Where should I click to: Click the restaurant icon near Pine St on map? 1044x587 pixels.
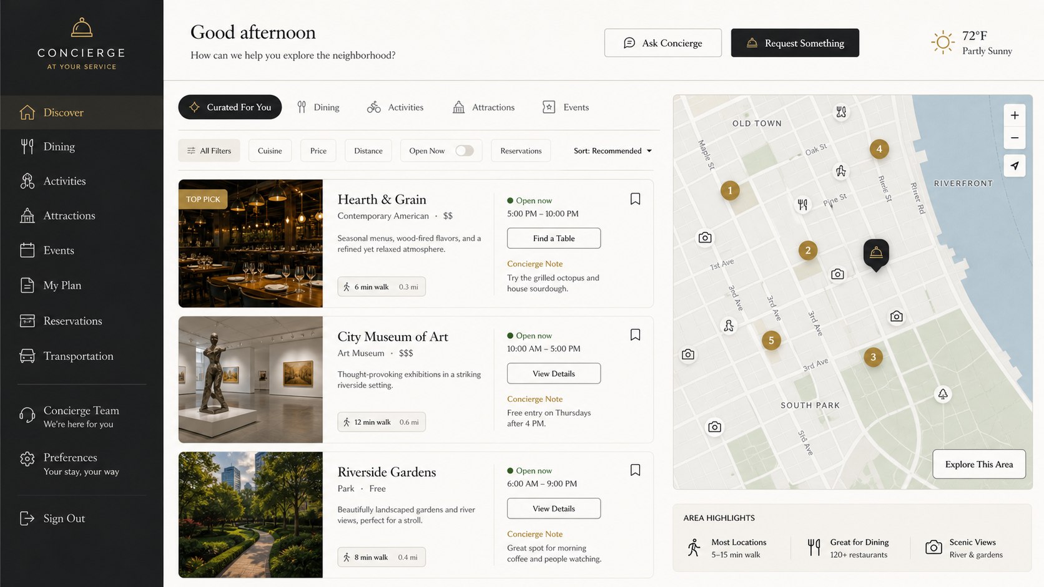tap(802, 204)
